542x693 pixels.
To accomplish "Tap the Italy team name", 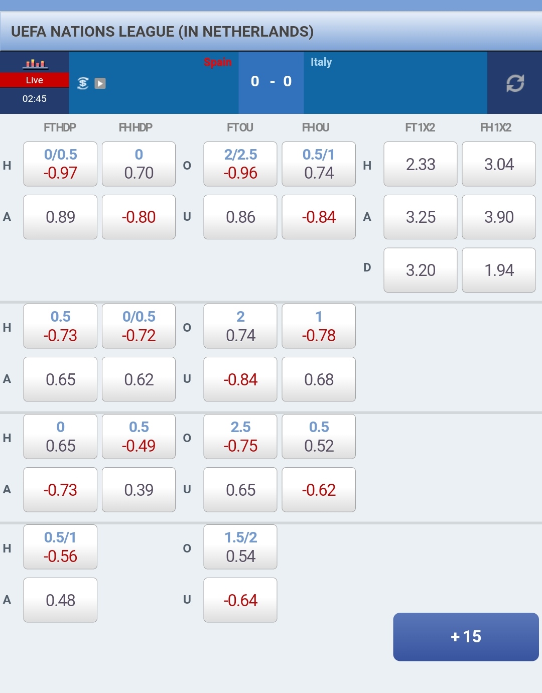I will coord(321,62).
